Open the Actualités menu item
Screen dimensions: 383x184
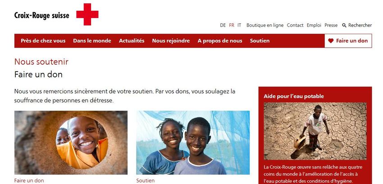pos(132,41)
